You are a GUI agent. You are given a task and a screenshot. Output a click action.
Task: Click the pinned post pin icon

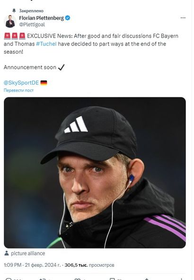[14, 11]
